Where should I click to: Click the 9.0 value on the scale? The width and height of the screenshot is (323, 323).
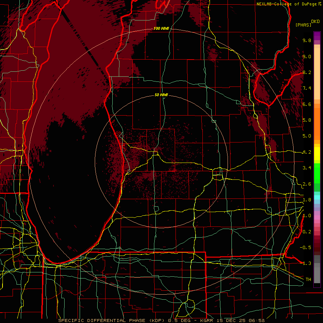pos(307,56)
